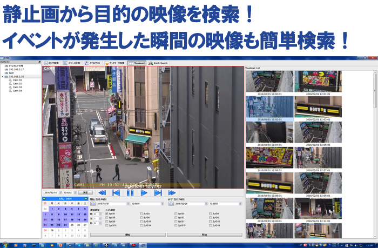Play the CAM1 video

point(144,193)
